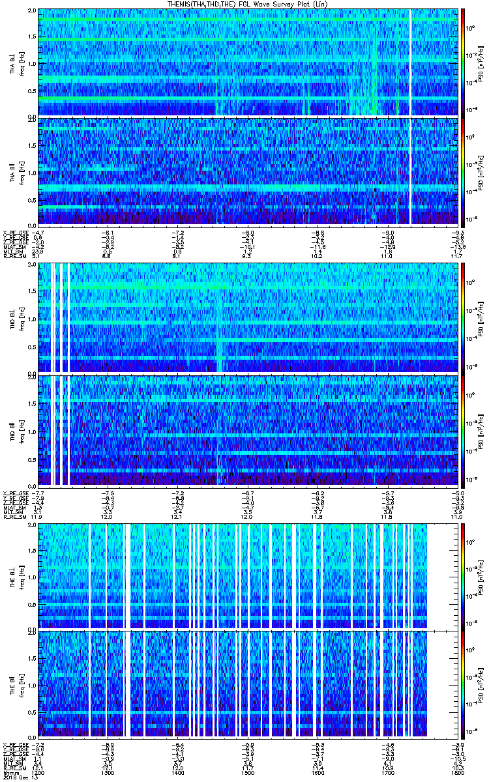Viewport: 489px width, 782px height.
Task: Click the 'THA B⊥ freq [Hz]' y-axis label
Action: point(17,63)
